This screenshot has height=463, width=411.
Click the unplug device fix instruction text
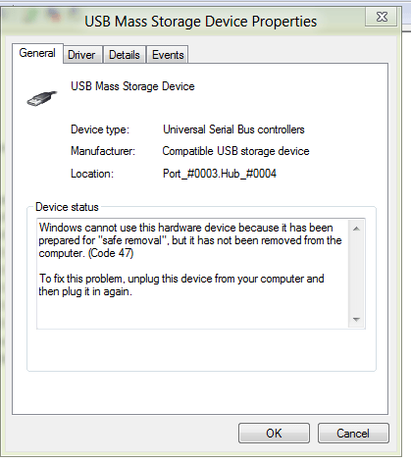181,284
